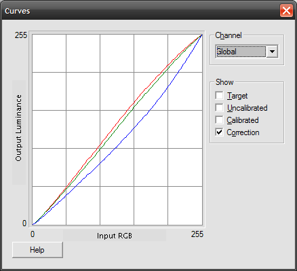Click the 255 endpoint where curves converge
The image size is (297, 271).
(x=201, y=35)
